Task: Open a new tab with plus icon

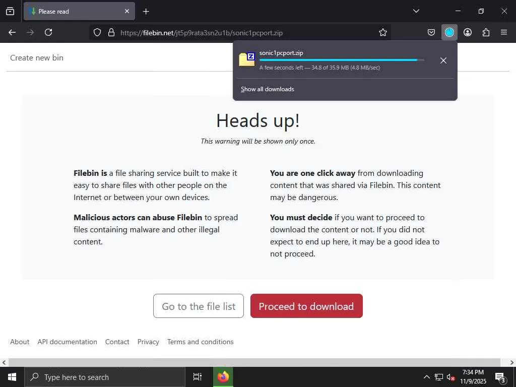Action: (x=146, y=12)
